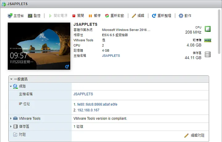Click the storage icon in 儲存區 row

coord(15,127)
